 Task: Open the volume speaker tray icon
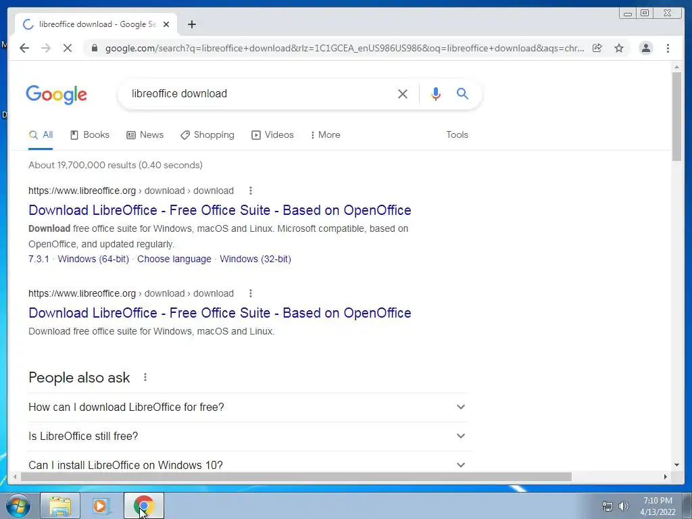(623, 506)
